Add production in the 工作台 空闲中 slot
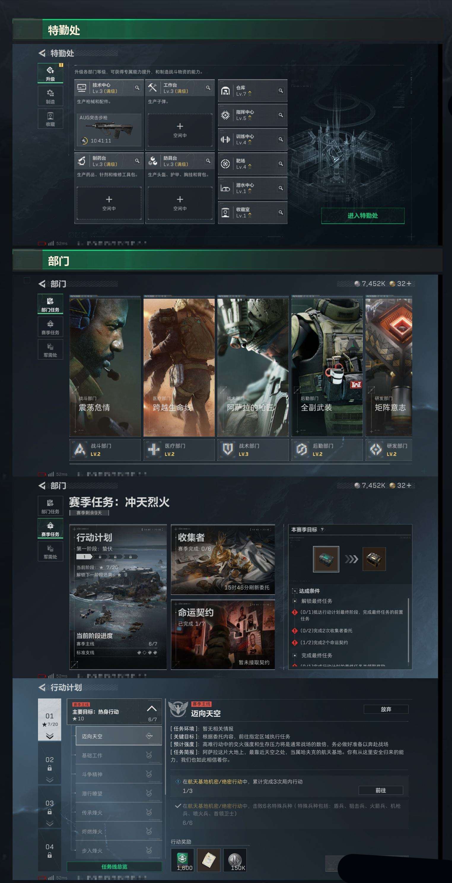The width and height of the screenshot is (452, 883). (180, 130)
